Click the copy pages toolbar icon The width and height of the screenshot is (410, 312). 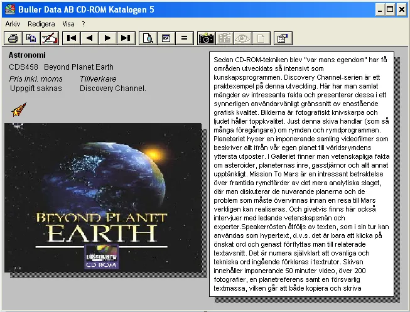tap(31, 38)
